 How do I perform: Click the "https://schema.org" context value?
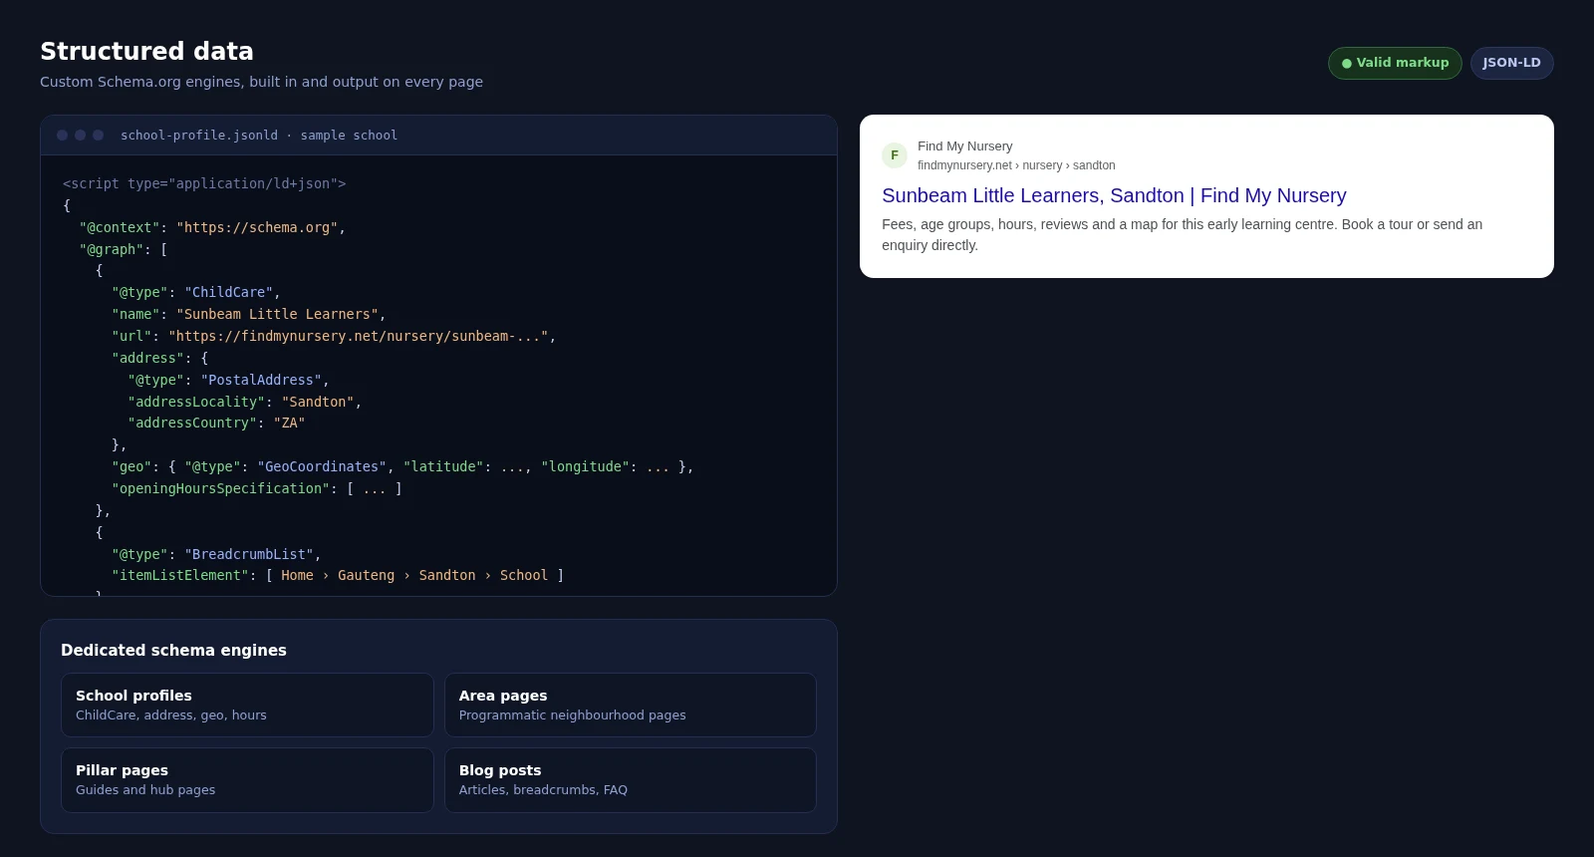pyautogui.click(x=257, y=228)
